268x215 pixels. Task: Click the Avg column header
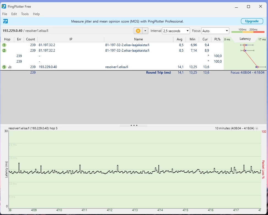point(179,39)
